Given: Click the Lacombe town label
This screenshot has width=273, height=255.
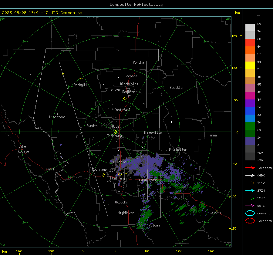Looking at the screenshot, I should click(131, 76).
